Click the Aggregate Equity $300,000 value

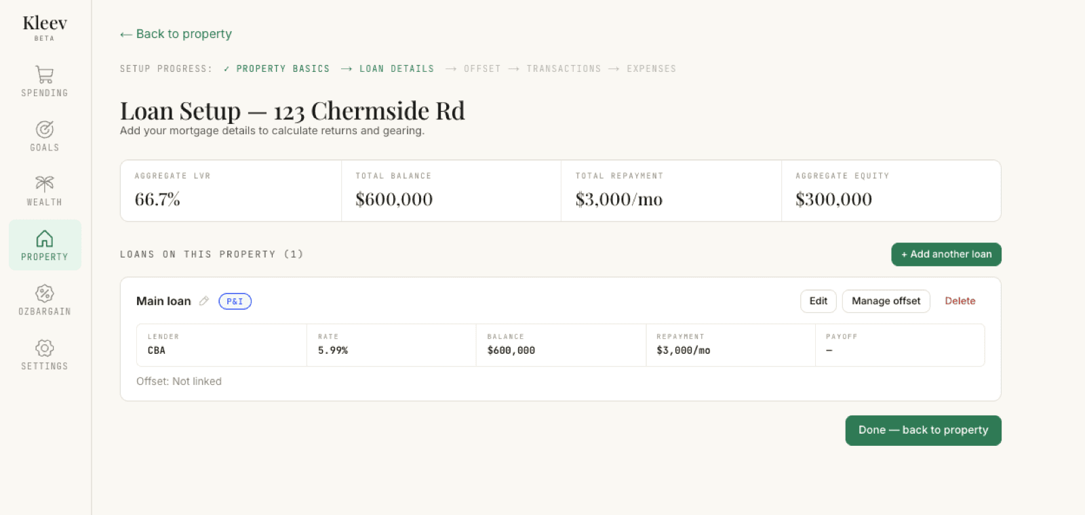click(x=834, y=199)
